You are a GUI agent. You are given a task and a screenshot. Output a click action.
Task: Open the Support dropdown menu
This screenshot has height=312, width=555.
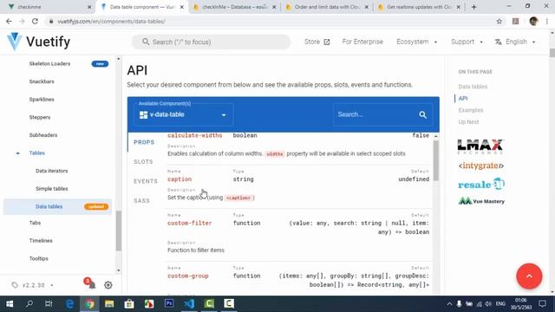(x=467, y=42)
